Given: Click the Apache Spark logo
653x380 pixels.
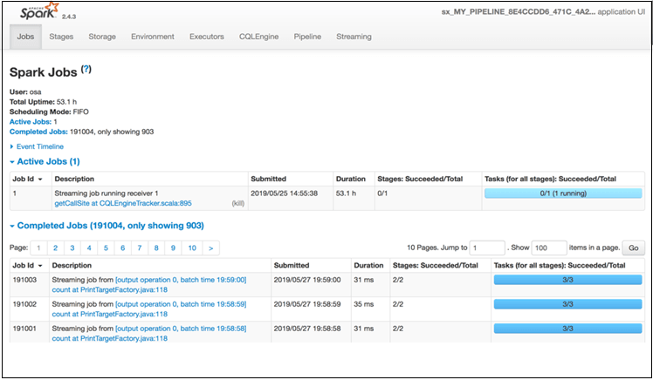Looking at the screenshot, I should coord(39,10).
